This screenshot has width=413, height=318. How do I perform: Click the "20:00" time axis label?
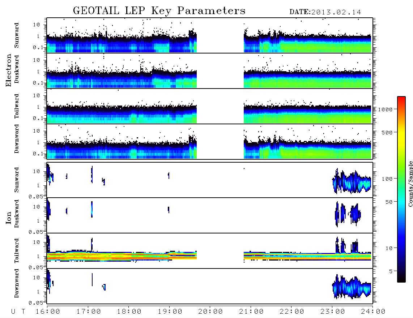[x=210, y=312]
